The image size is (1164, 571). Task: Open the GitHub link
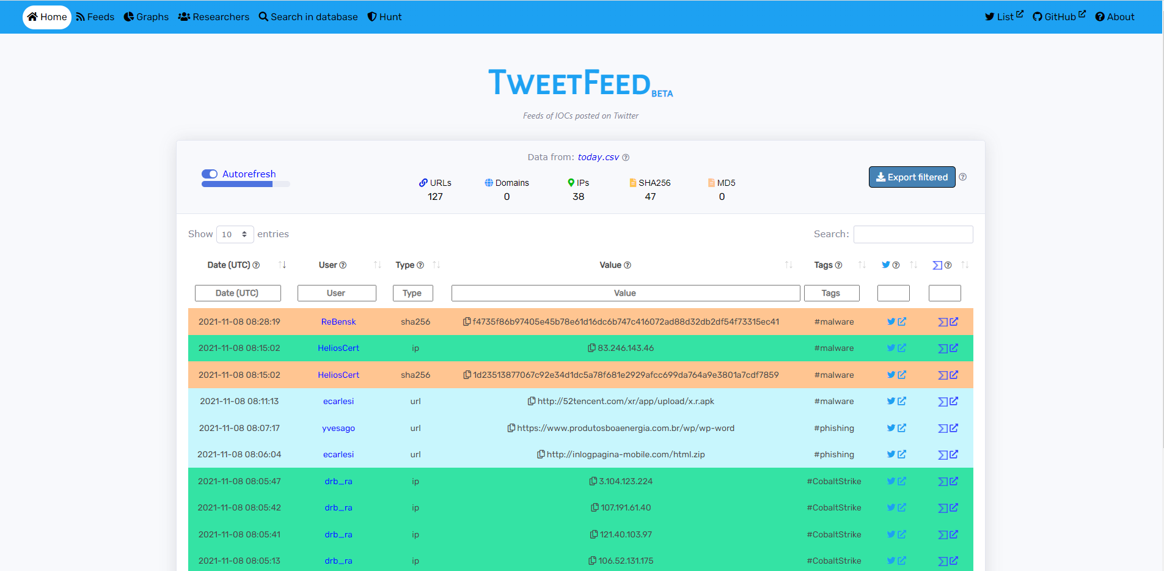click(x=1059, y=17)
